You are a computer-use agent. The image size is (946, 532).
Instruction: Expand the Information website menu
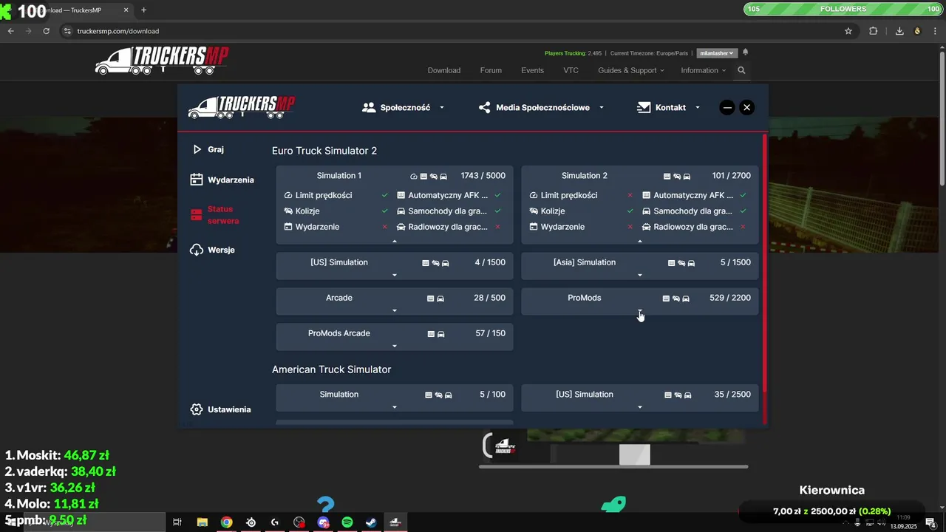[703, 70]
